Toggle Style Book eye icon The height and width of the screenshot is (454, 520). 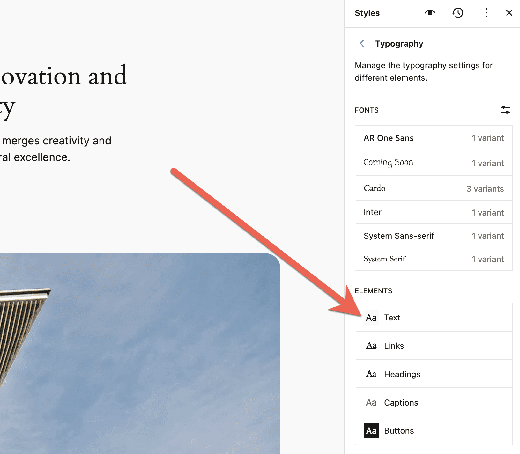[x=430, y=13]
